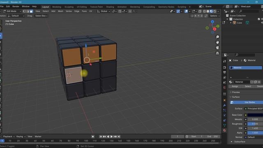
Task: Toggle show overlays button
Action: 186,11
